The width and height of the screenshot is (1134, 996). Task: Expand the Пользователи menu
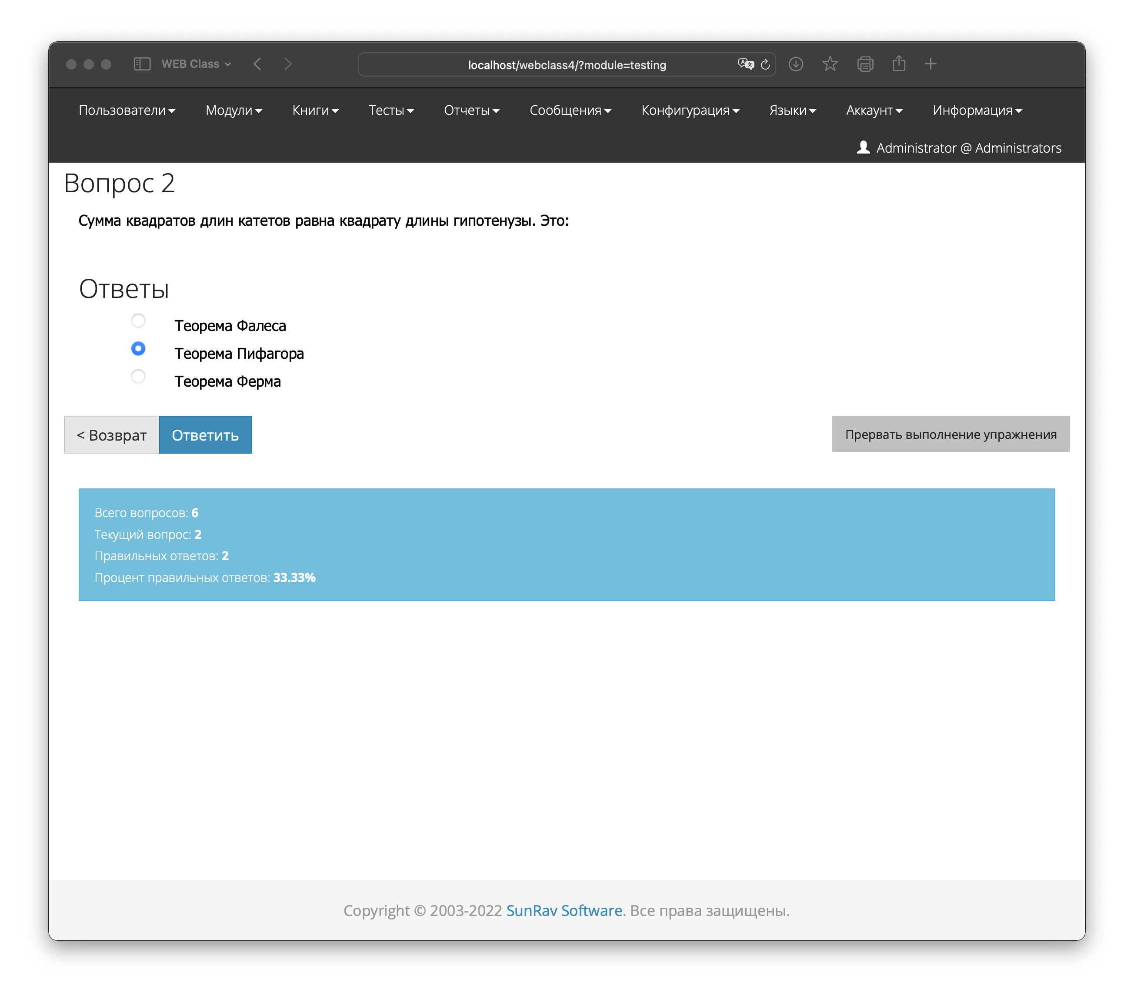pos(127,110)
